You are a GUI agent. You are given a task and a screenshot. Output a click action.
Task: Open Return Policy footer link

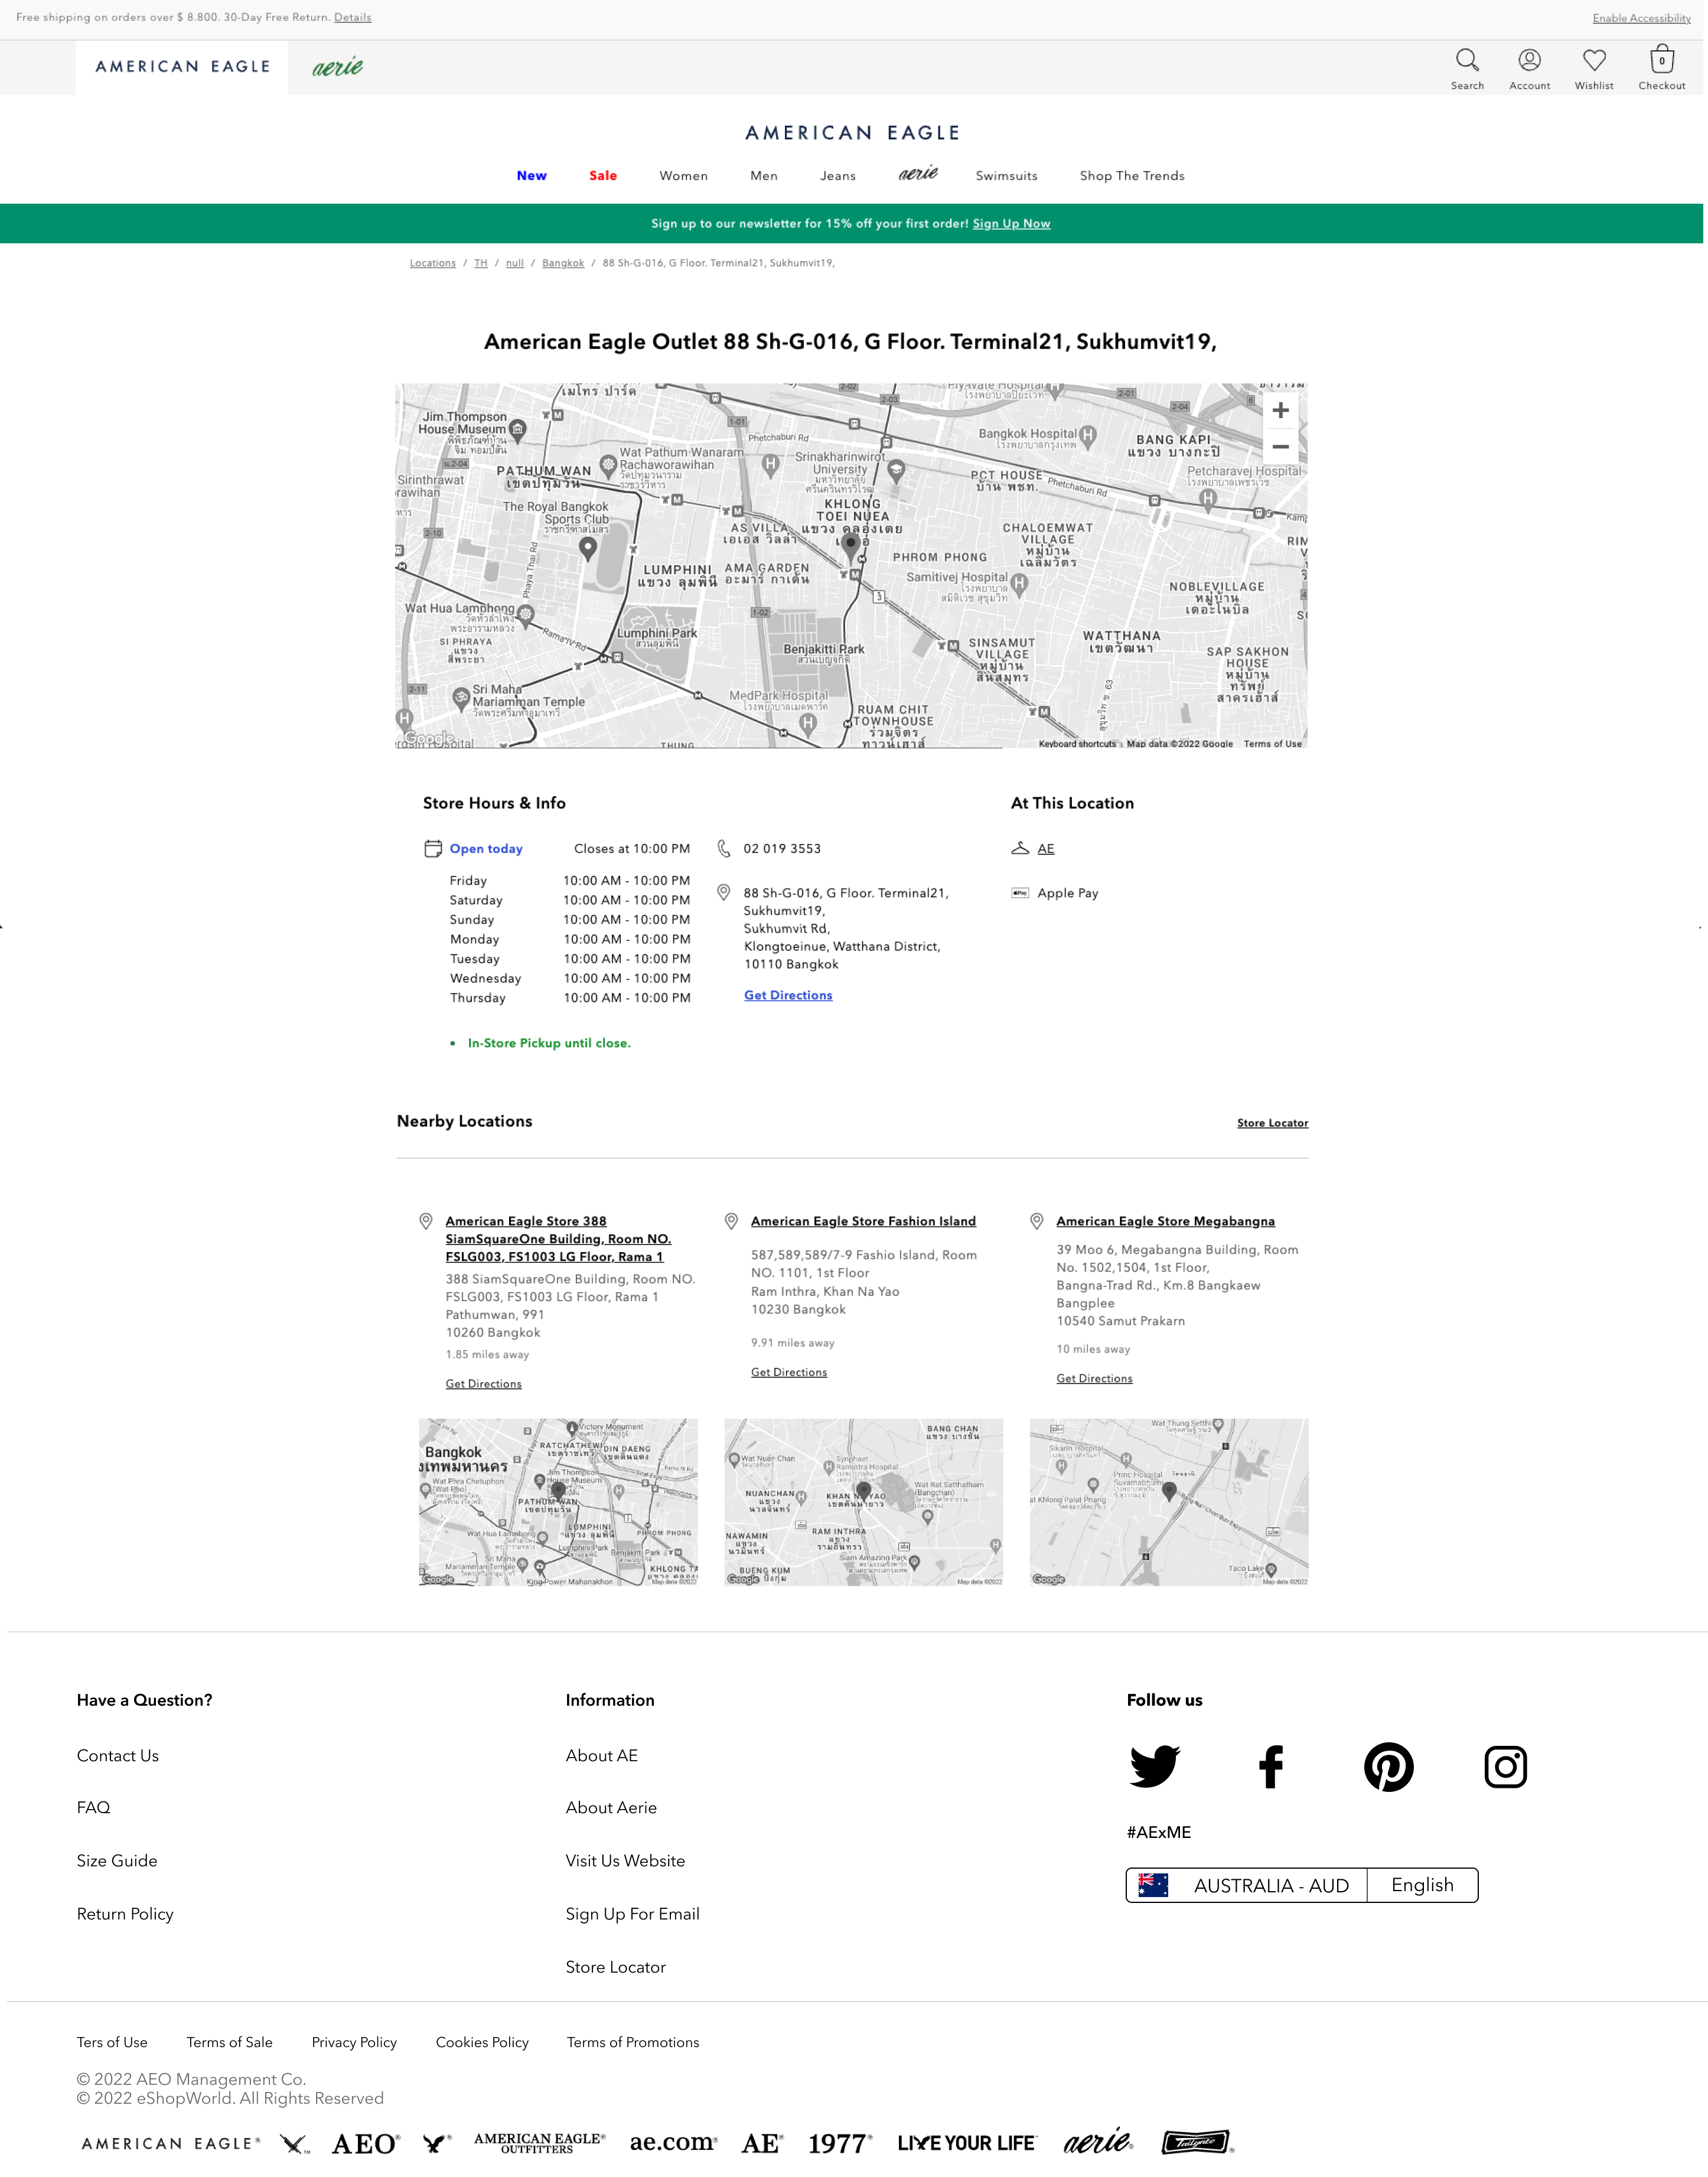125,1913
